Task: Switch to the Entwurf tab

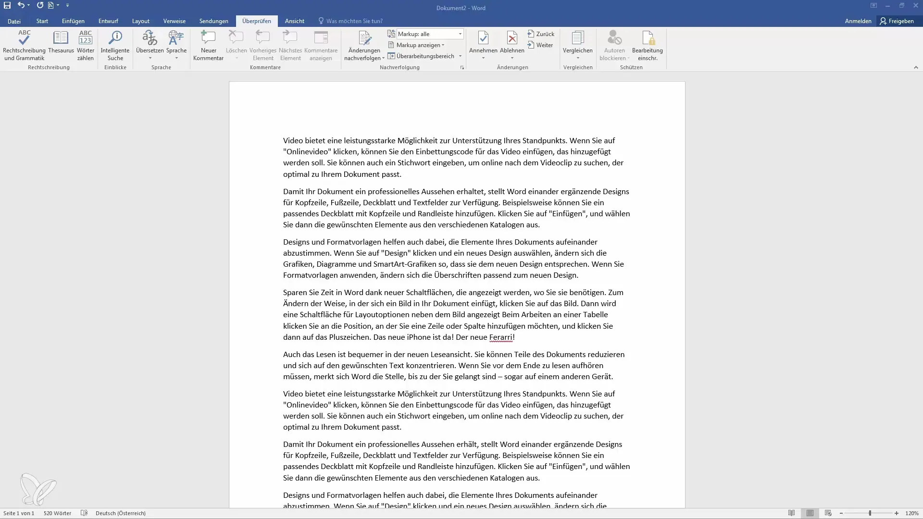Action: pyautogui.click(x=108, y=21)
